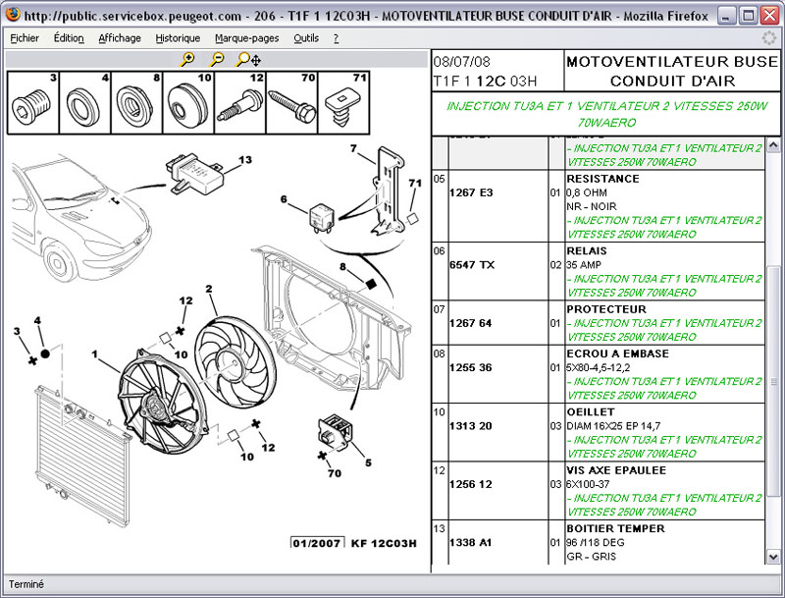Image resolution: width=785 pixels, height=598 pixels.
Task: Click the VIS AXE EPAULEE part name
Action: pos(616,470)
